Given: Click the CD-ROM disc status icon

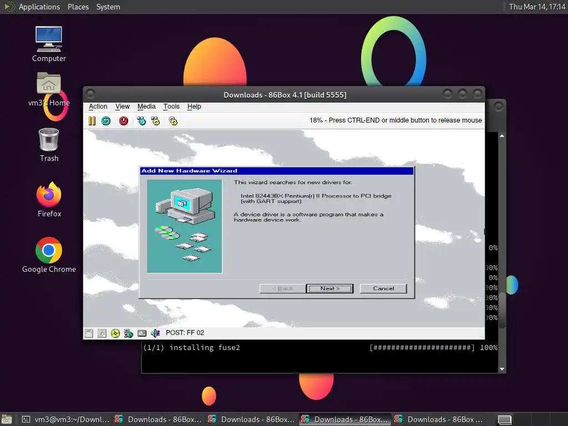Looking at the screenshot, I should click(x=115, y=333).
